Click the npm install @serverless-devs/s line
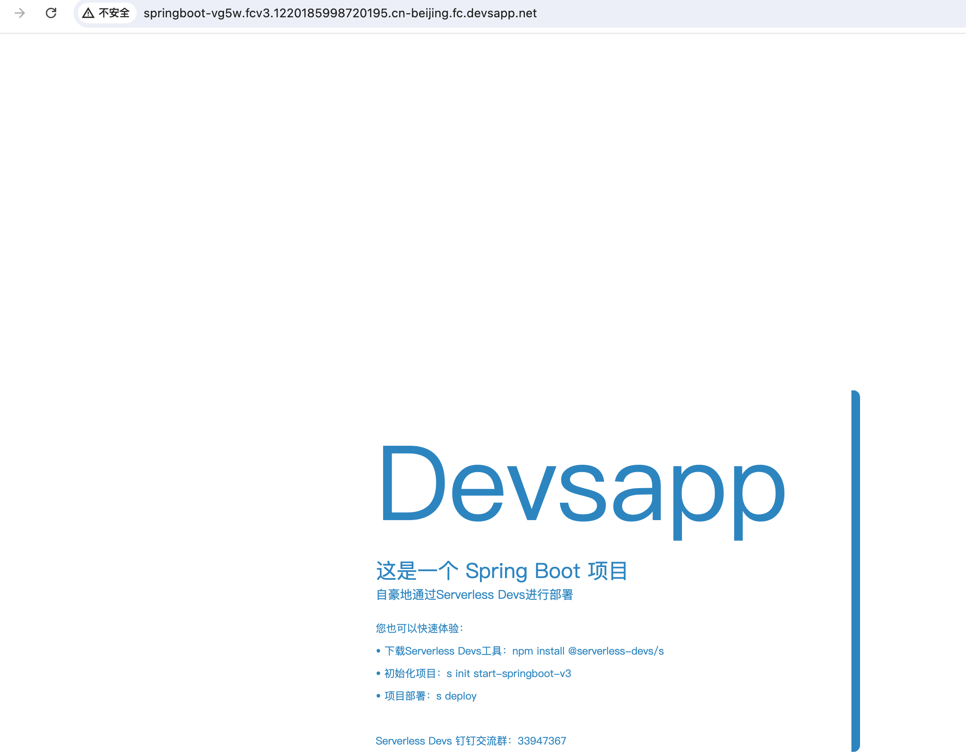The image size is (966, 754). [524, 651]
